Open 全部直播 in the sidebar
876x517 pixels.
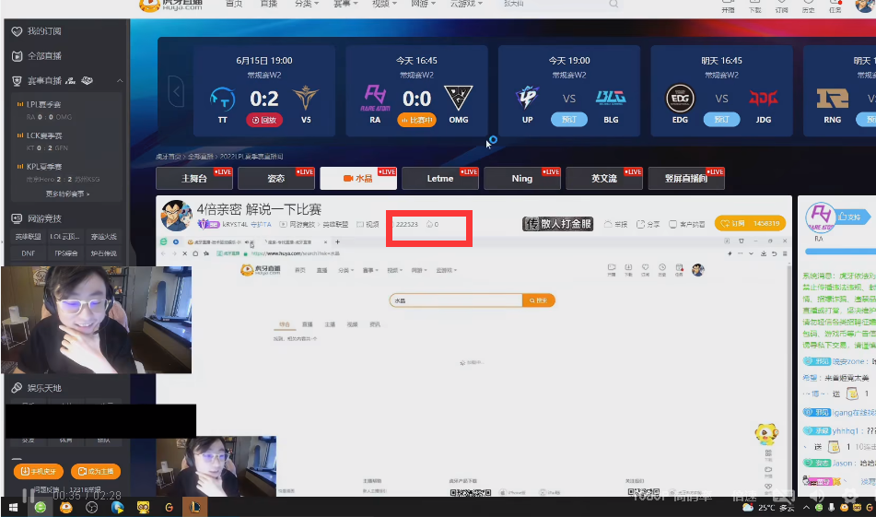pyautogui.click(x=43, y=56)
